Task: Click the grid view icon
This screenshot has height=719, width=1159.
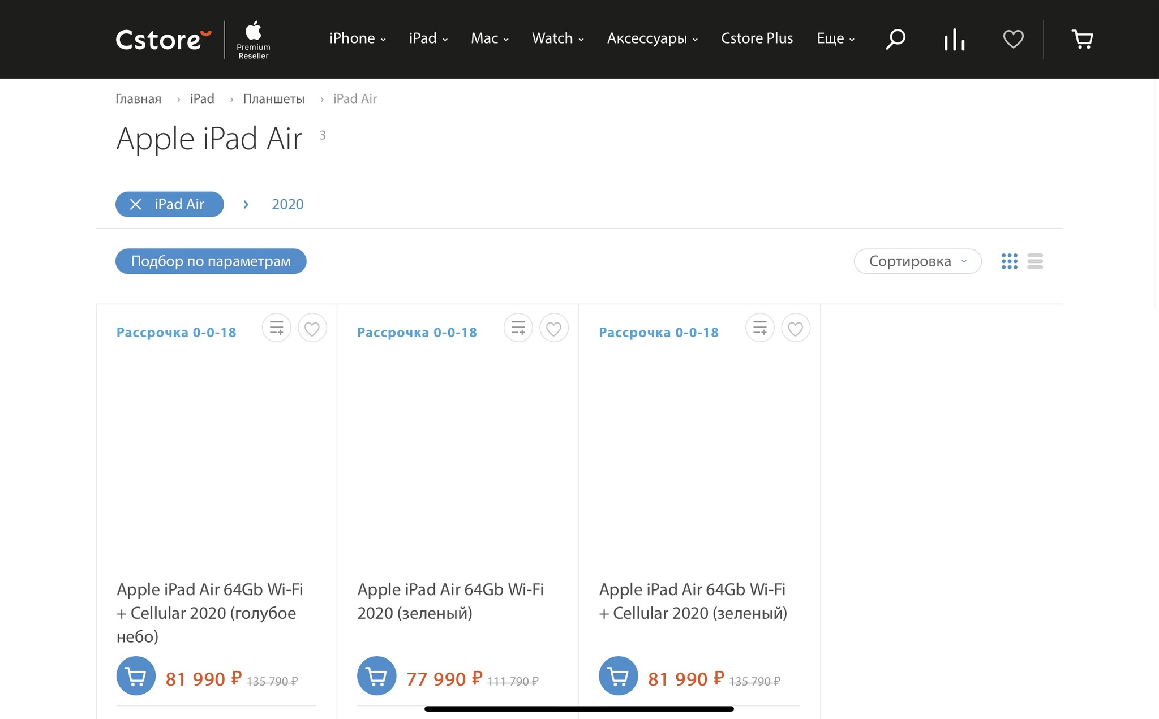Action: [1009, 260]
